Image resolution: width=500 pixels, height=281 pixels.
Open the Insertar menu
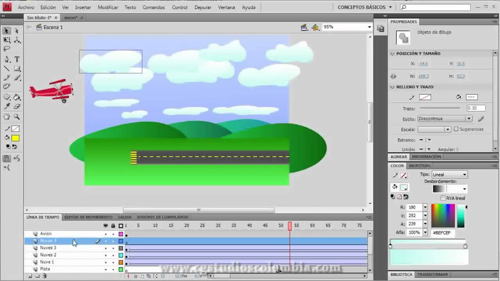coord(83,7)
